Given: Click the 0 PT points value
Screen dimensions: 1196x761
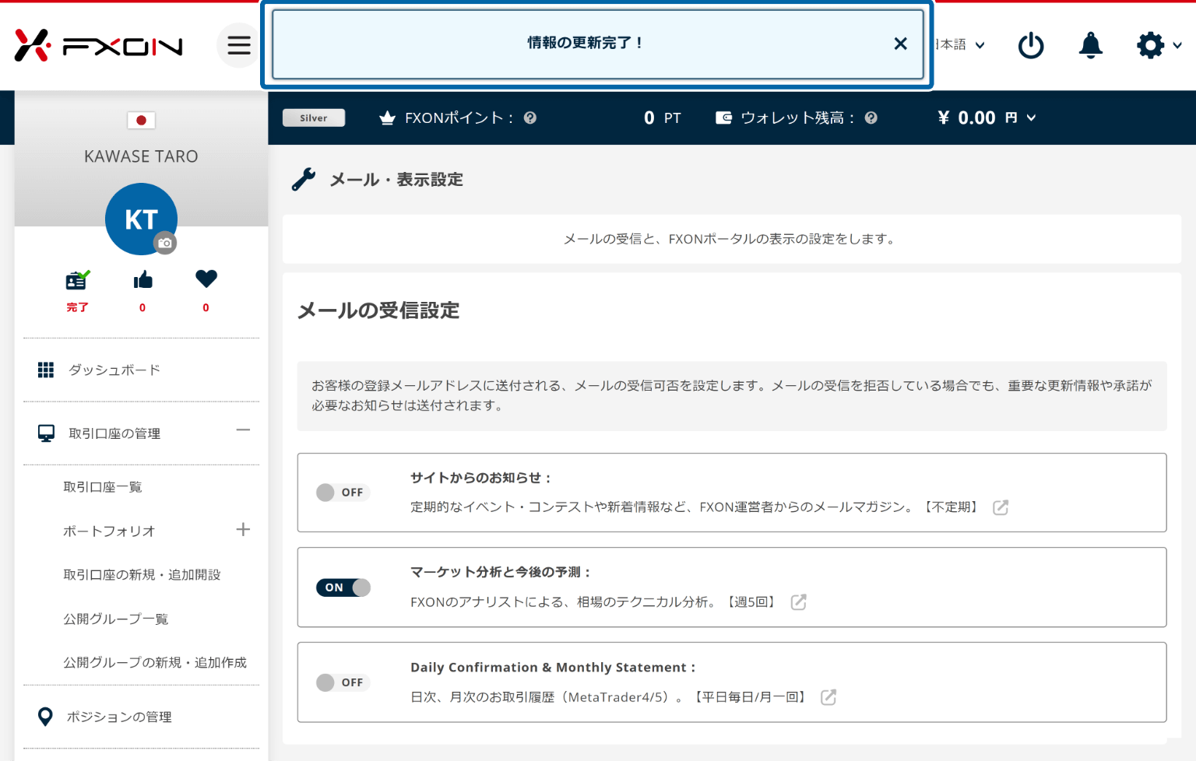Looking at the screenshot, I should click(x=663, y=118).
